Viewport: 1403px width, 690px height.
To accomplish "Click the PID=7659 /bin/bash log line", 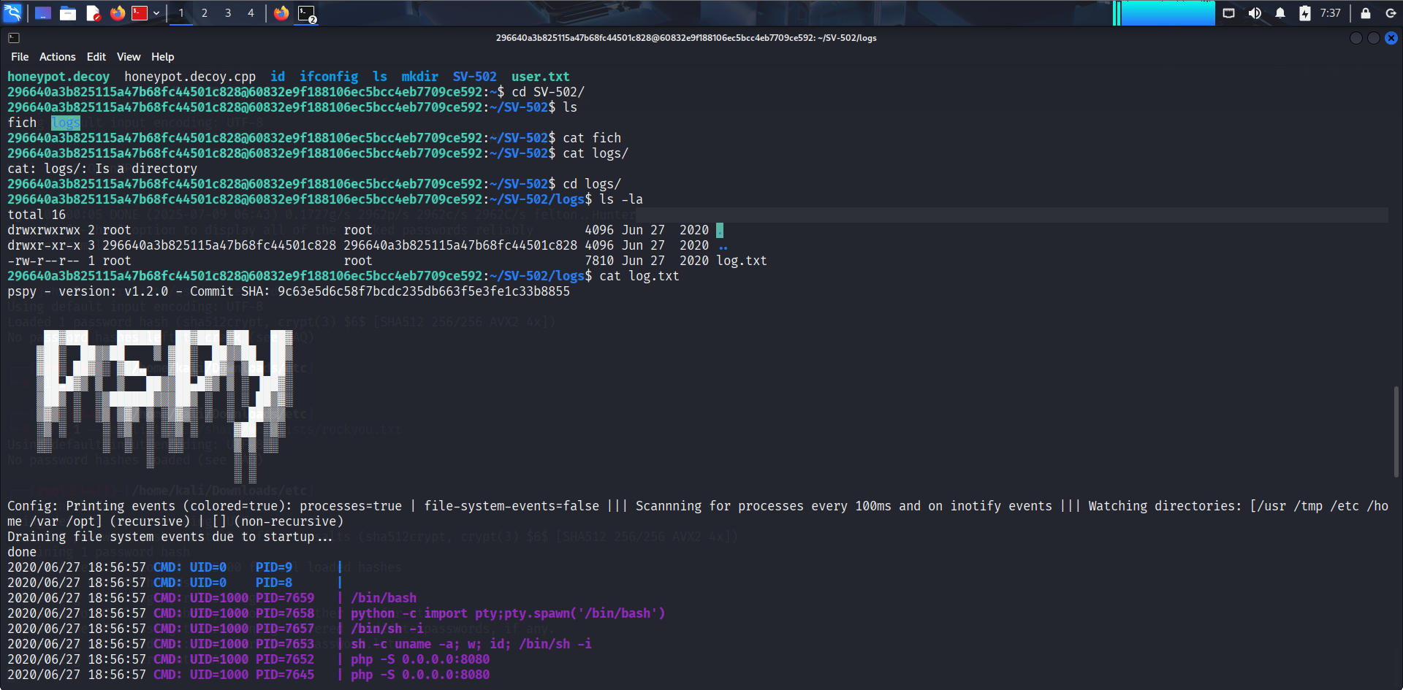I will click(212, 598).
